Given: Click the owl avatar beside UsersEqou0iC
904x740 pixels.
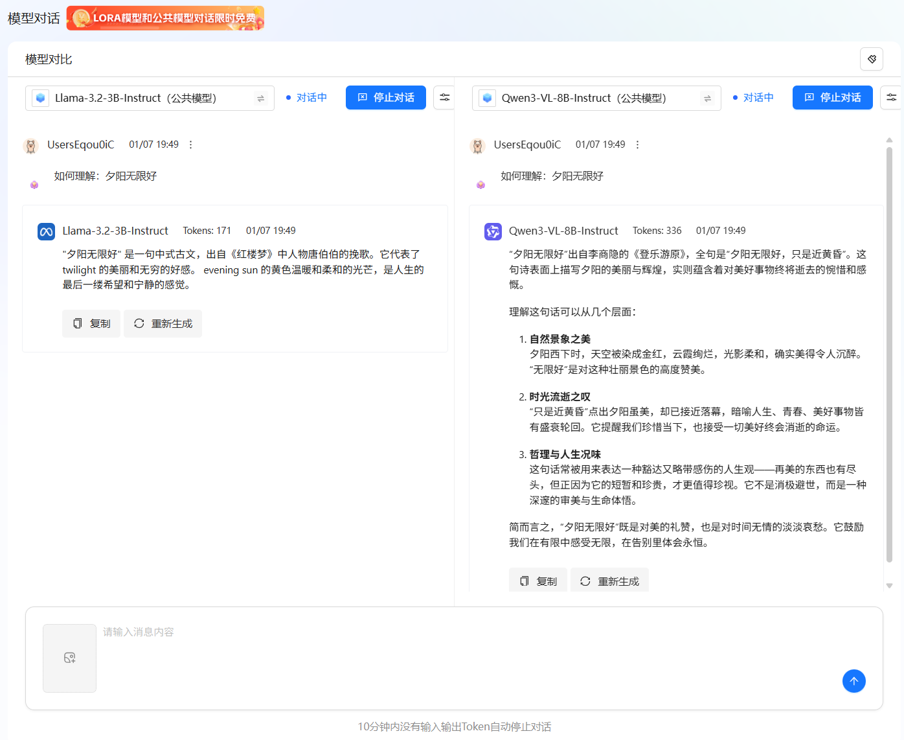Looking at the screenshot, I should [x=30, y=145].
